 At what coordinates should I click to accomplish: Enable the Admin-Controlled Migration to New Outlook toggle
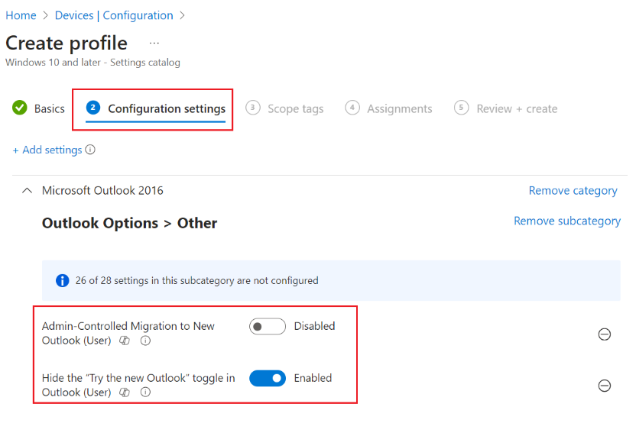268,327
